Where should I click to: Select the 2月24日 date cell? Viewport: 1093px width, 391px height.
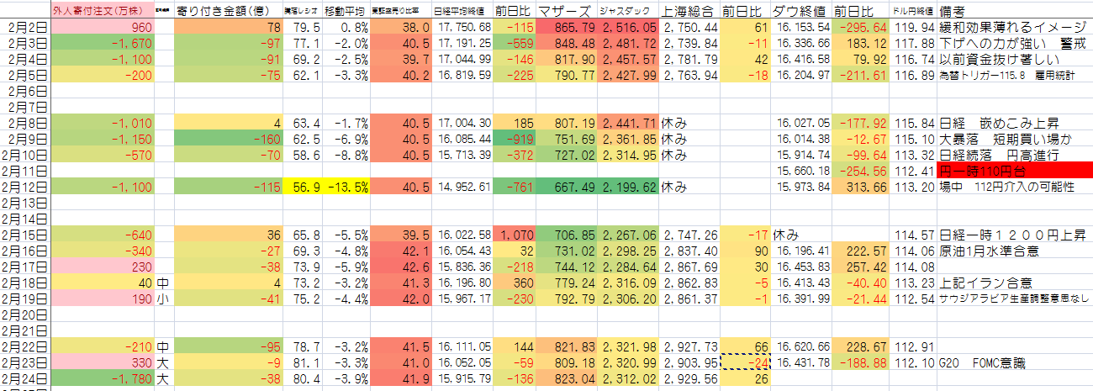coord(26,378)
